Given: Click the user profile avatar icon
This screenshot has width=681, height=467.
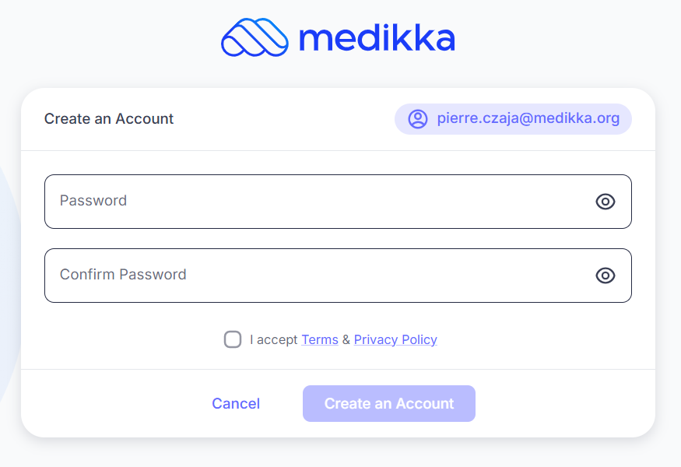Looking at the screenshot, I should click(418, 119).
